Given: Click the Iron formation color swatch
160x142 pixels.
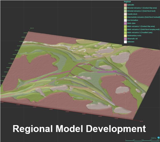Looking at the screenshot, I should pyautogui.click(x=125, y=20).
